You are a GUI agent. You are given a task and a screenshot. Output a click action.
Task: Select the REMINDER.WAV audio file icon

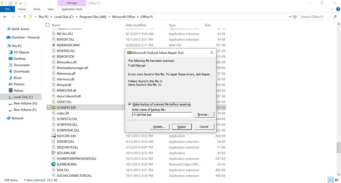54,45
